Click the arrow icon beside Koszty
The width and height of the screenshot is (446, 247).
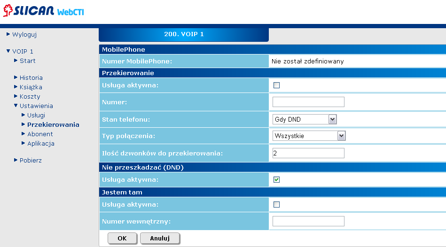click(16, 96)
